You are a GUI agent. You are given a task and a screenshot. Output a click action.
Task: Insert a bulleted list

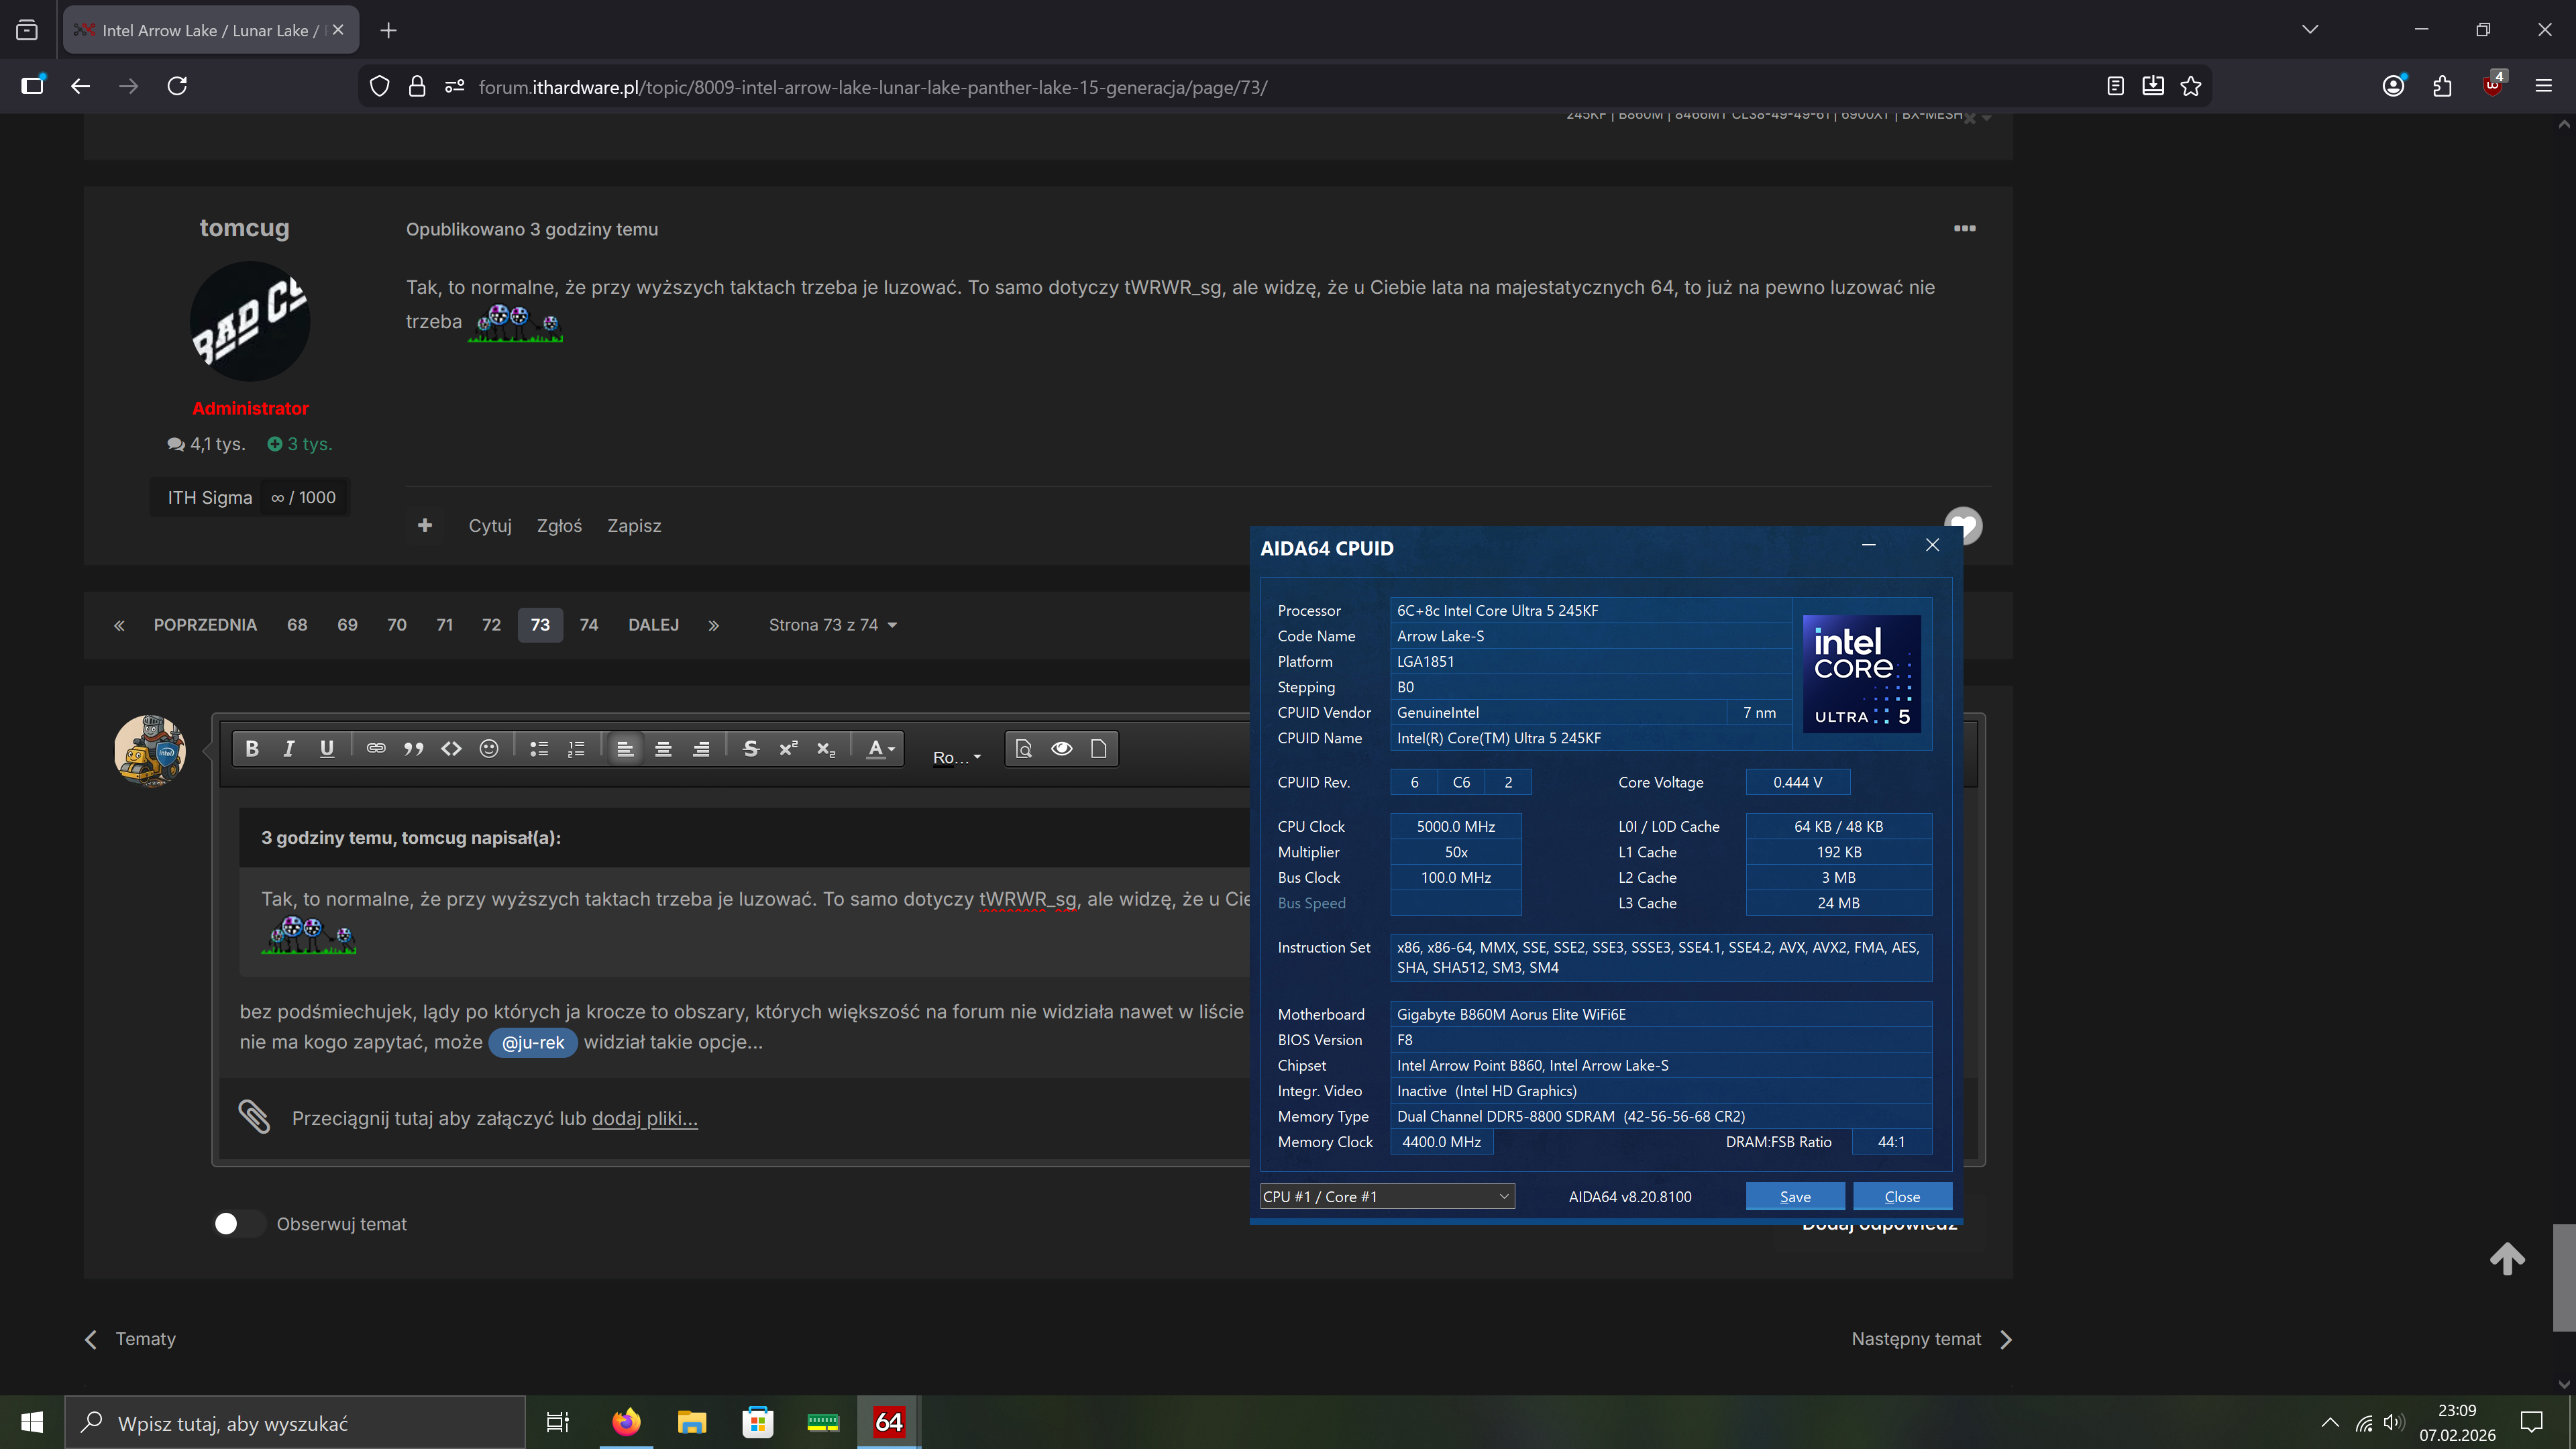click(x=539, y=749)
